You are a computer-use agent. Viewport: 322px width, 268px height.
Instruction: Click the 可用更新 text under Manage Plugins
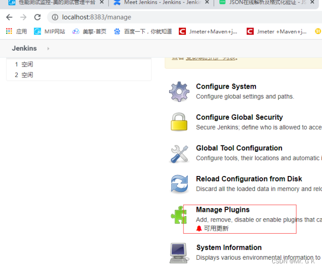(x=216, y=229)
